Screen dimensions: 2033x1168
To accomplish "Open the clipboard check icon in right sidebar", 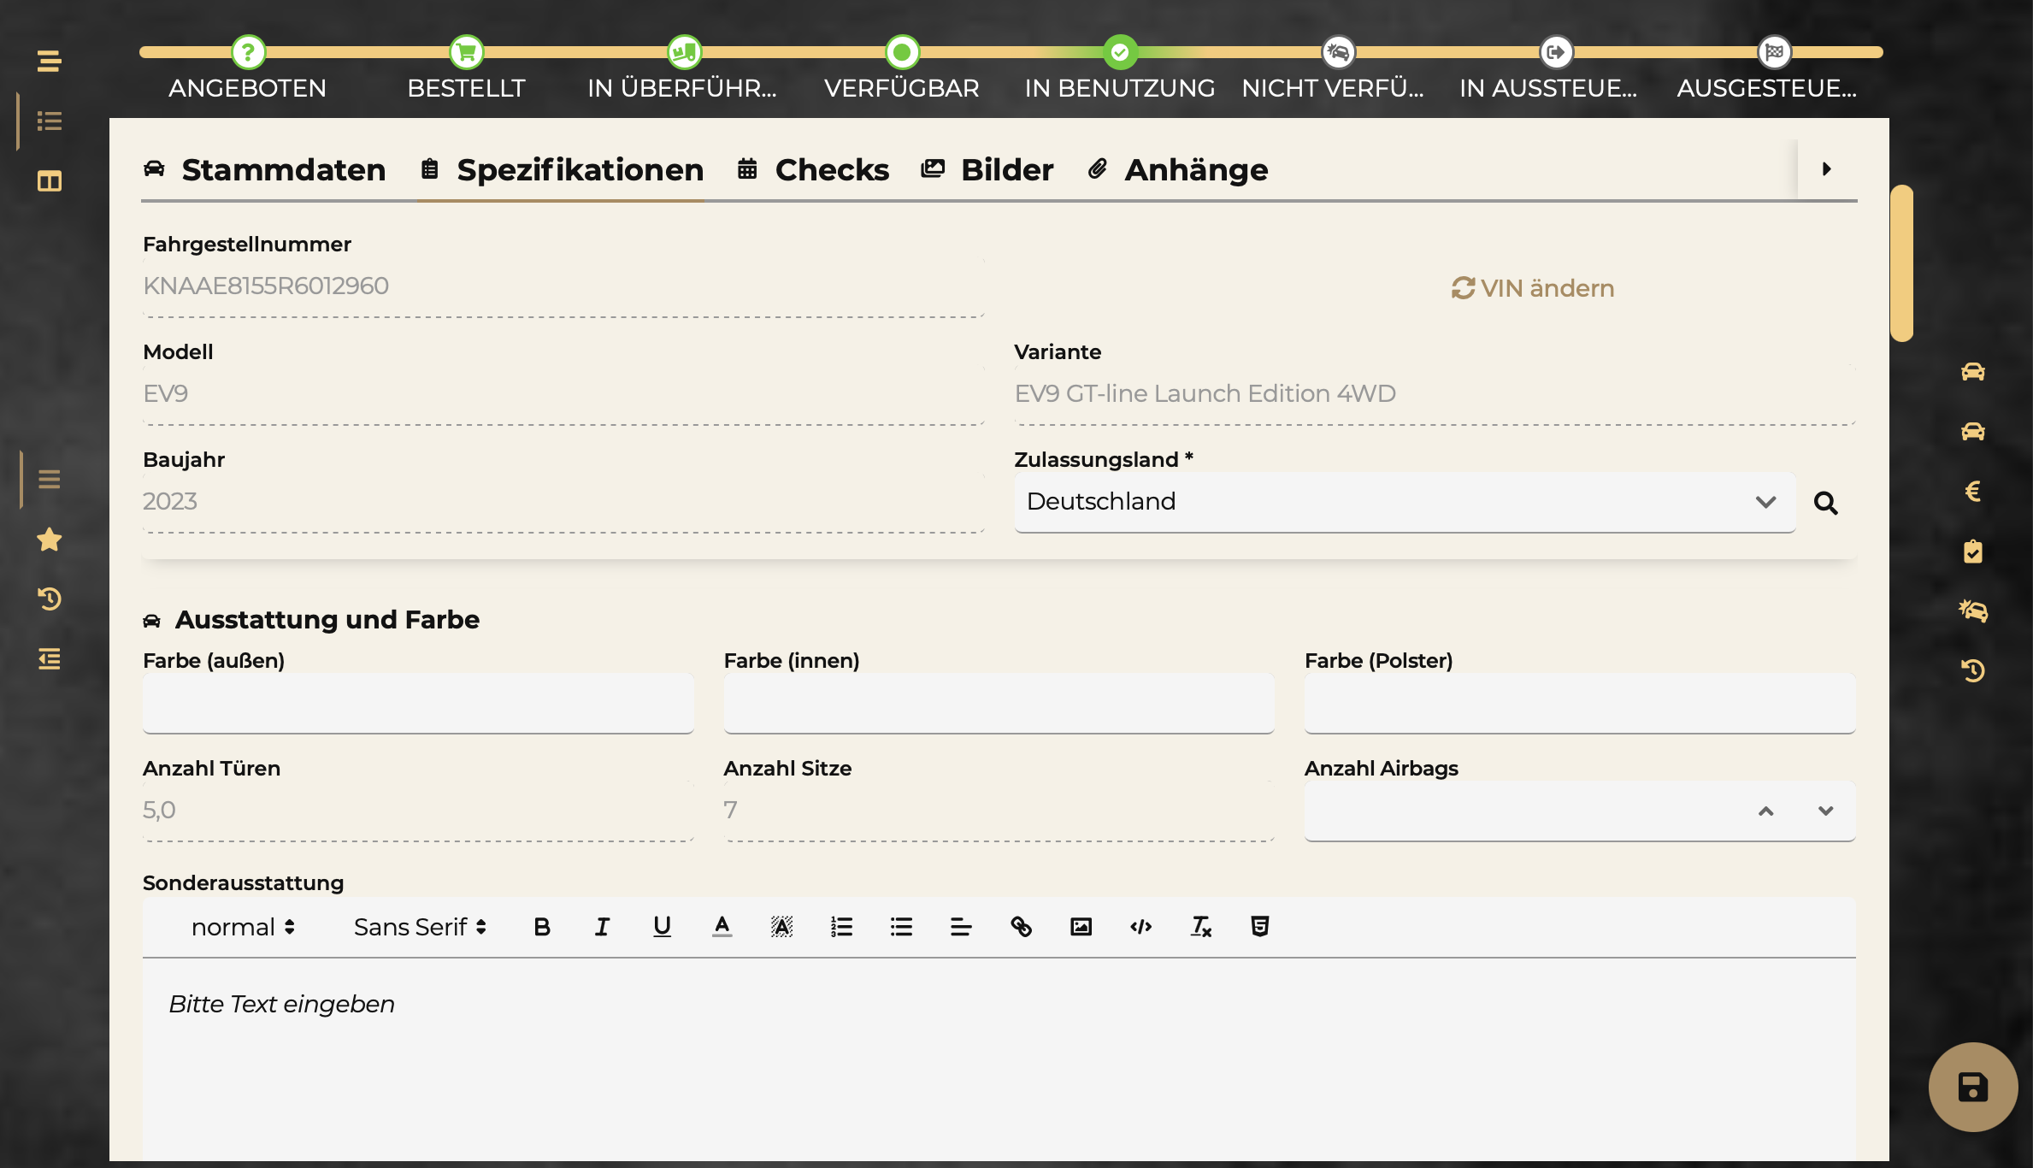I will point(1972,551).
